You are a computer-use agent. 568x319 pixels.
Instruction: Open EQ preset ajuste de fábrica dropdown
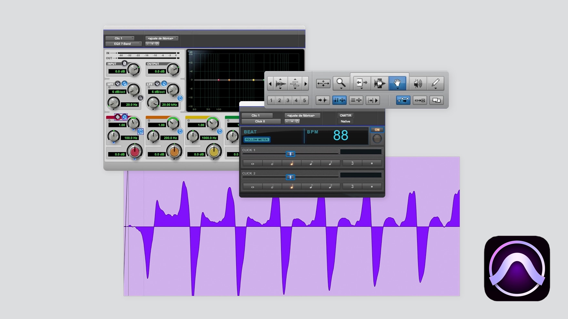tap(161, 38)
